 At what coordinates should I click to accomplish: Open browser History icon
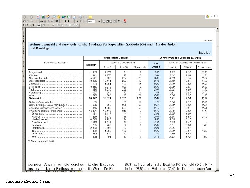coord(68,17)
